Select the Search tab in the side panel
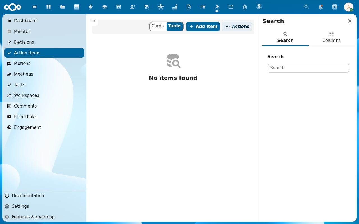 coord(285,38)
